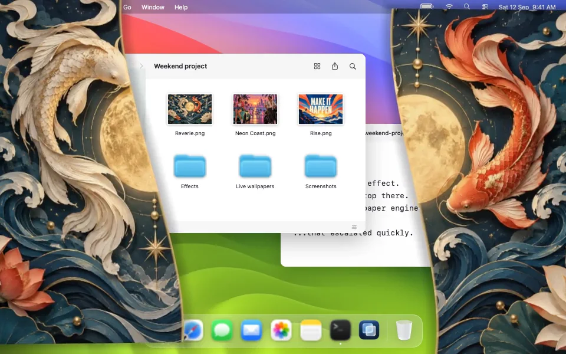
Task: Go forward with the Finder chevron arrow
Action: coord(141,65)
